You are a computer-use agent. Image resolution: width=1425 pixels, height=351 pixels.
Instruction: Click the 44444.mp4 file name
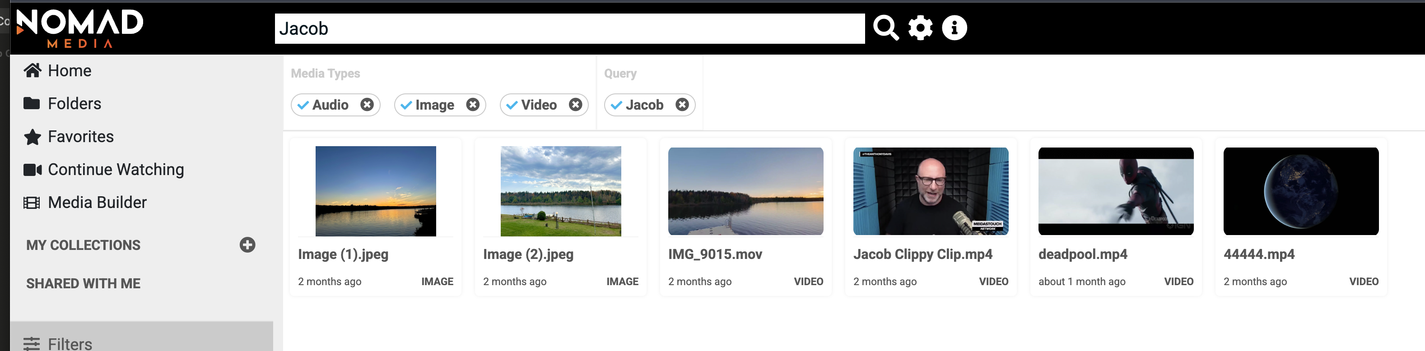coord(1259,254)
